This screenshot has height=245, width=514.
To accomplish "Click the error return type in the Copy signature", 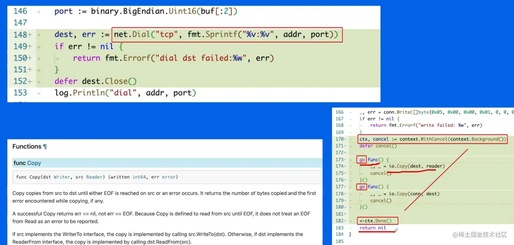I will tap(169, 177).
